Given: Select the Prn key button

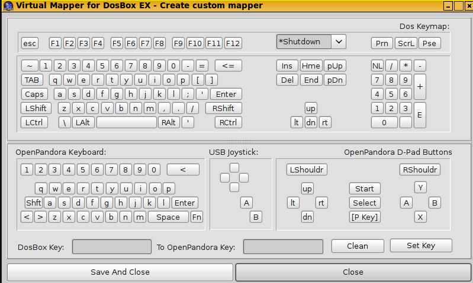Looking at the screenshot, I should point(382,43).
